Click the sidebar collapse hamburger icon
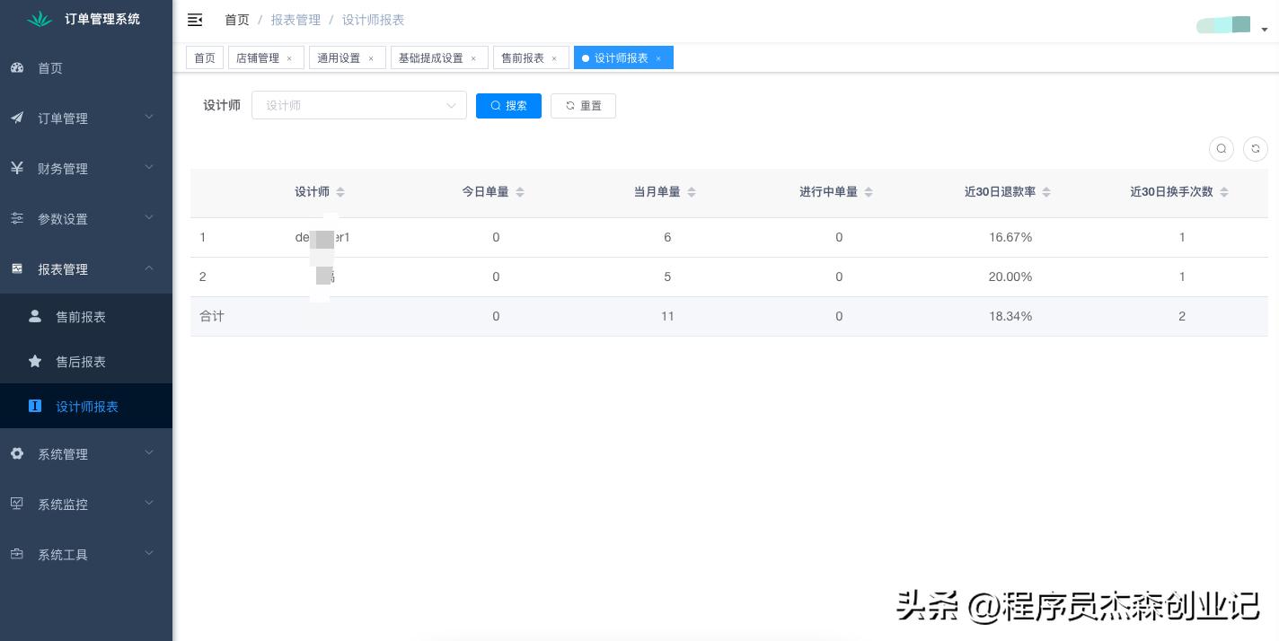Screen dimensions: 1279x641 coord(195,20)
